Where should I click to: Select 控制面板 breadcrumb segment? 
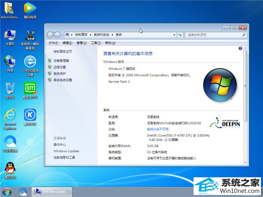pos(81,34)
